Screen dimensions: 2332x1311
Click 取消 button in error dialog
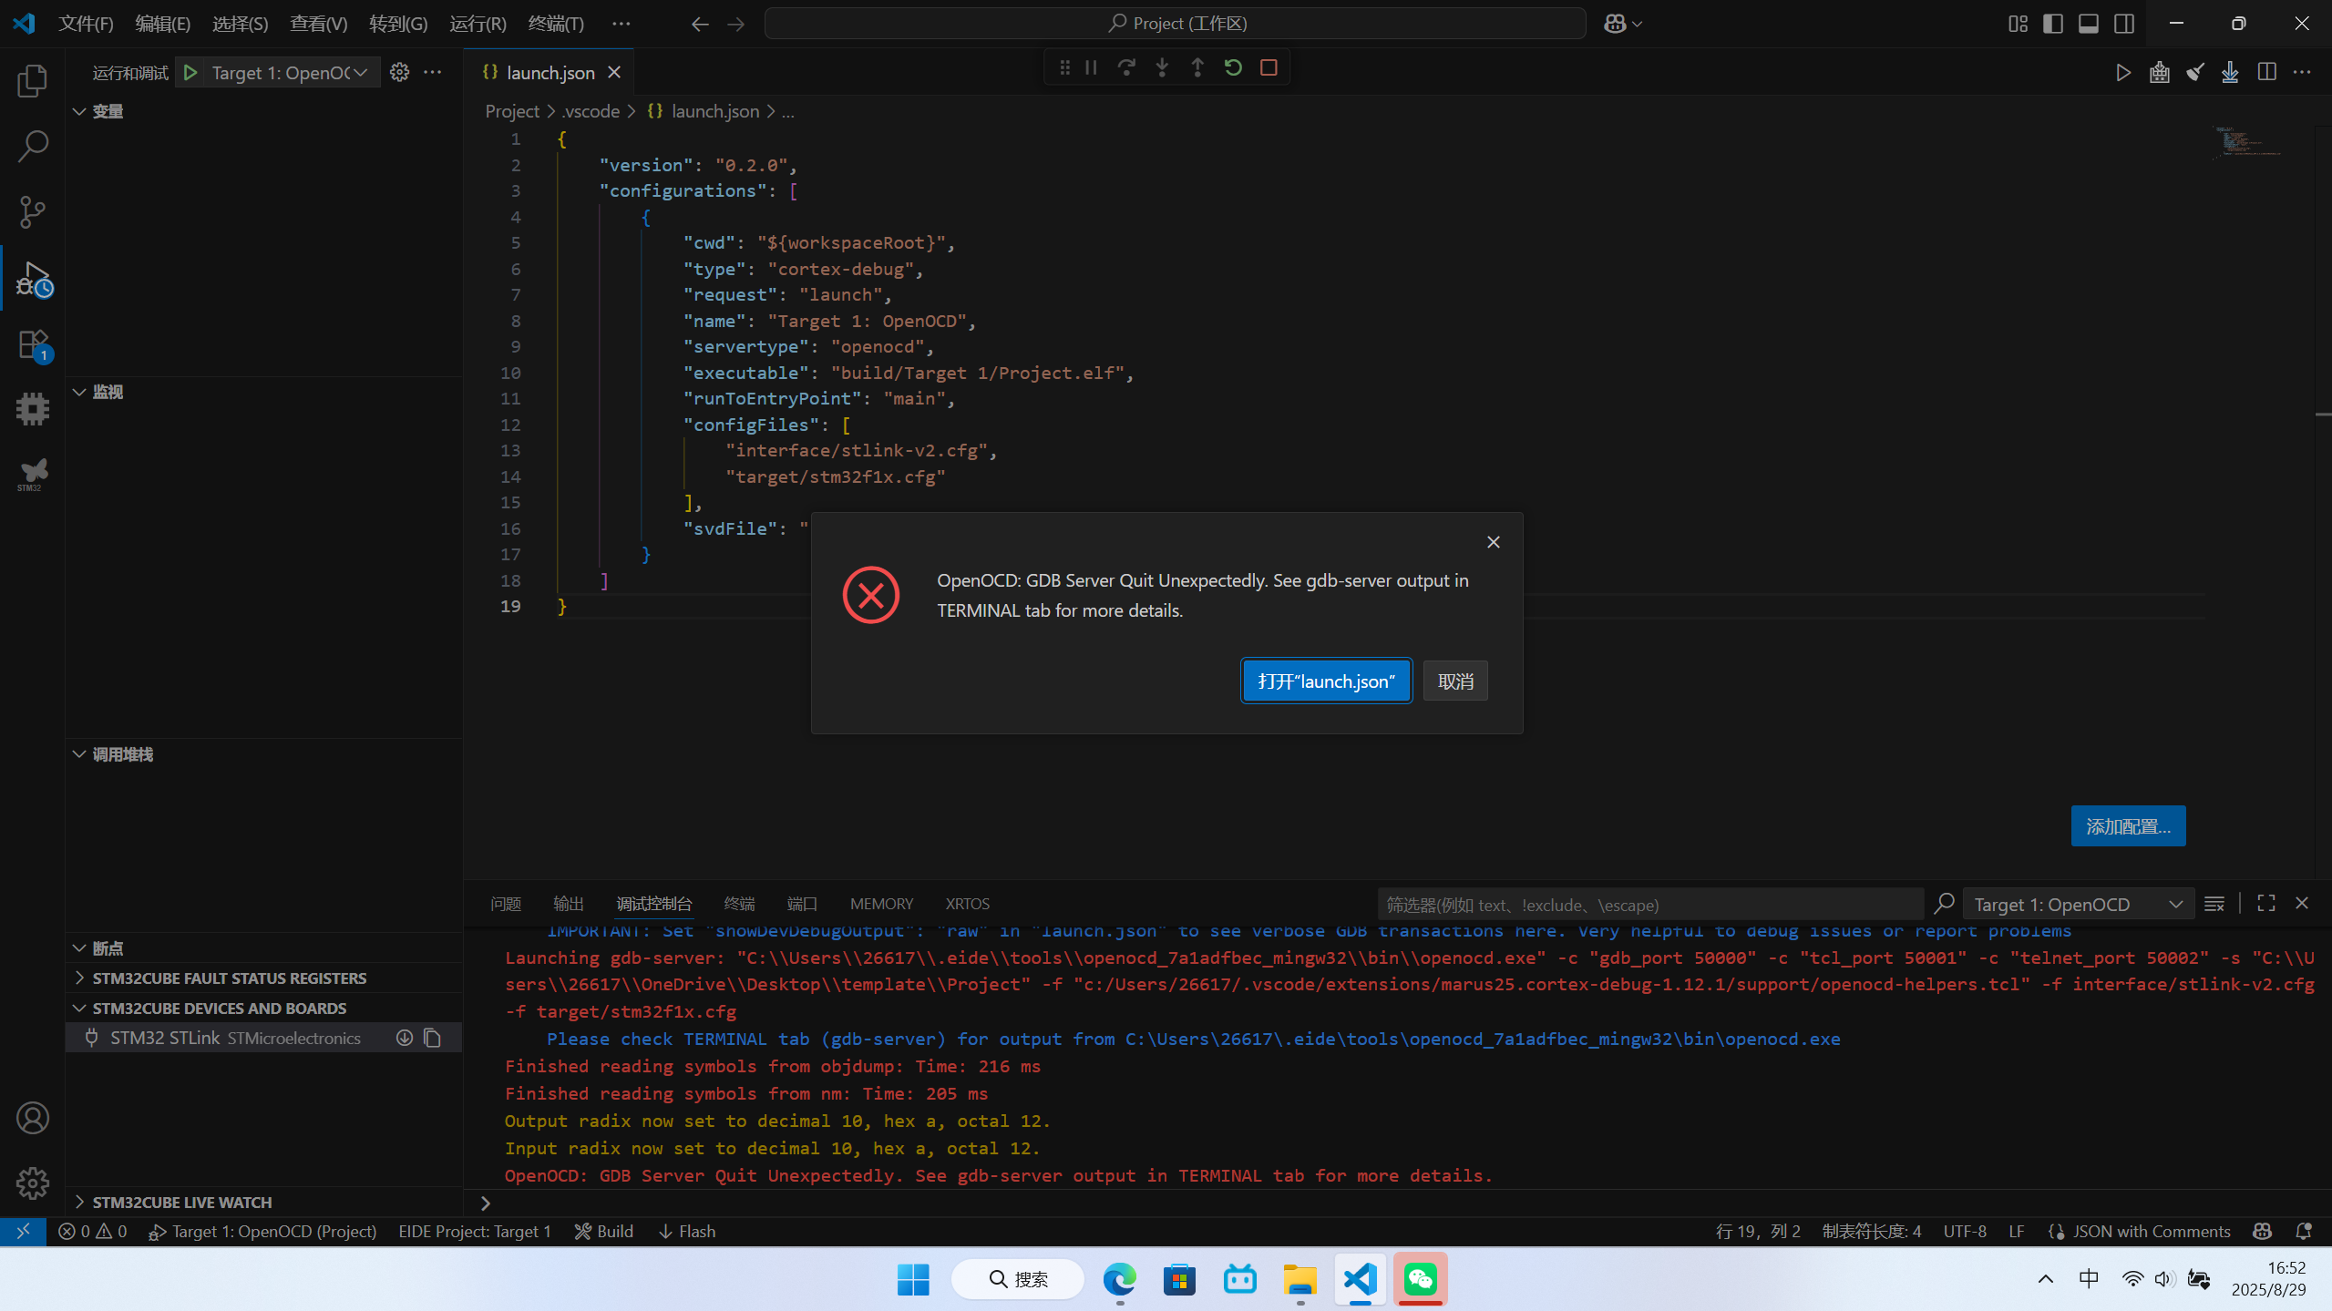[x=1455, y=681]
